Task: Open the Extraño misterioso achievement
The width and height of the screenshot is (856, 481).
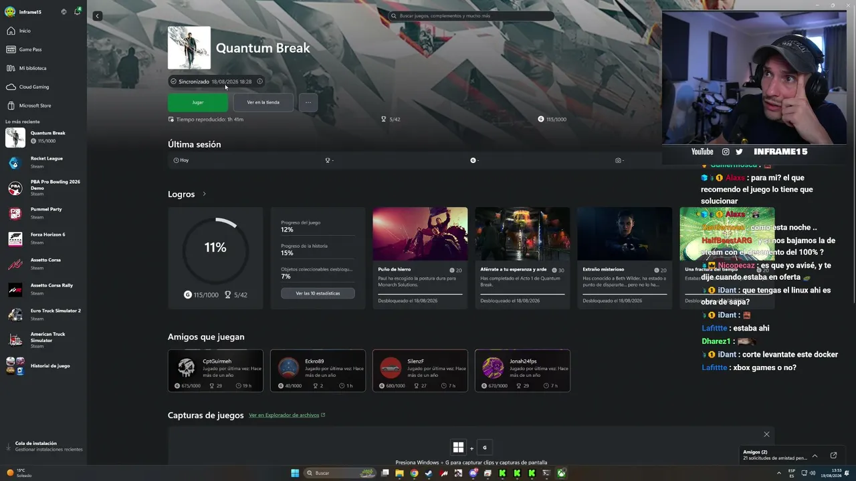Action: pos(625,258)
